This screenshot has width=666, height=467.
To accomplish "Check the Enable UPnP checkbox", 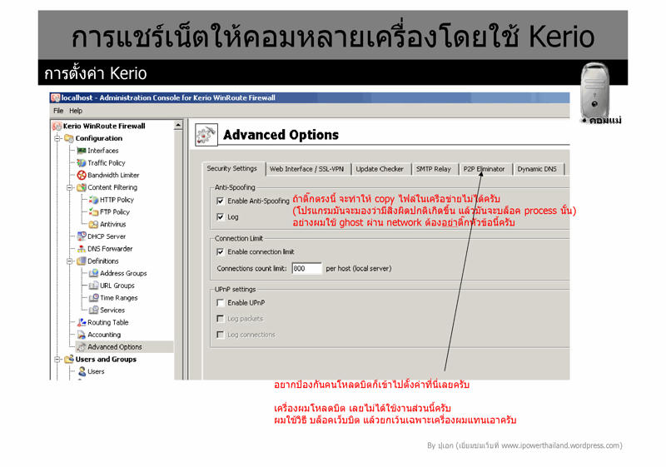I will [x=220, y=303].
